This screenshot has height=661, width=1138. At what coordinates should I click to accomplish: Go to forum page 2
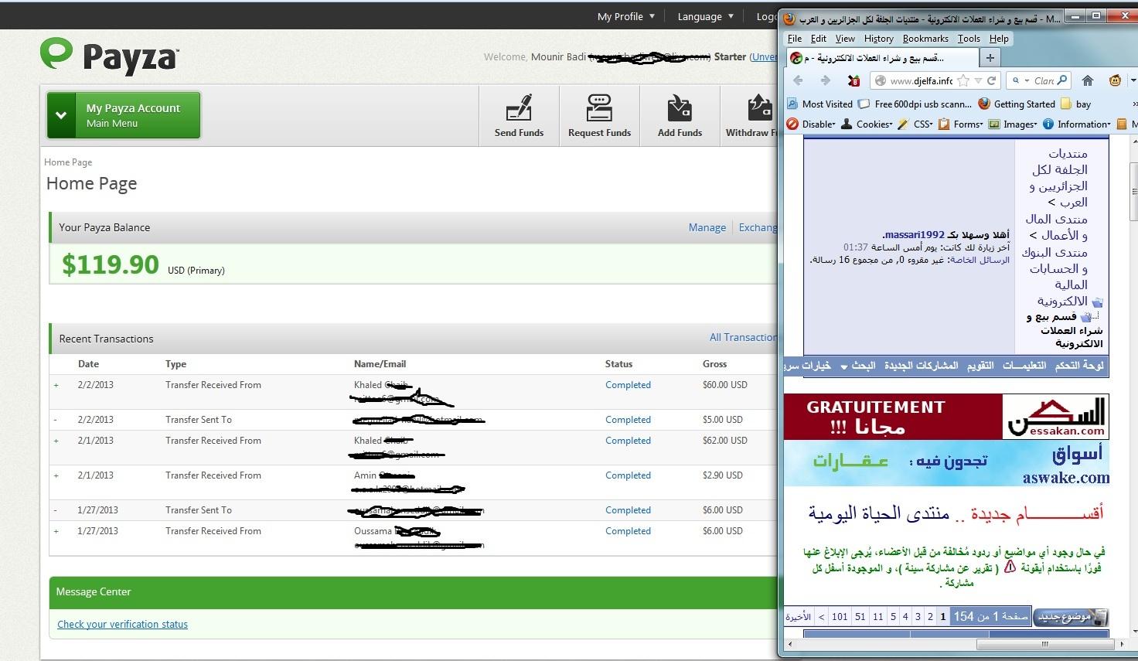tap(930, 616)
